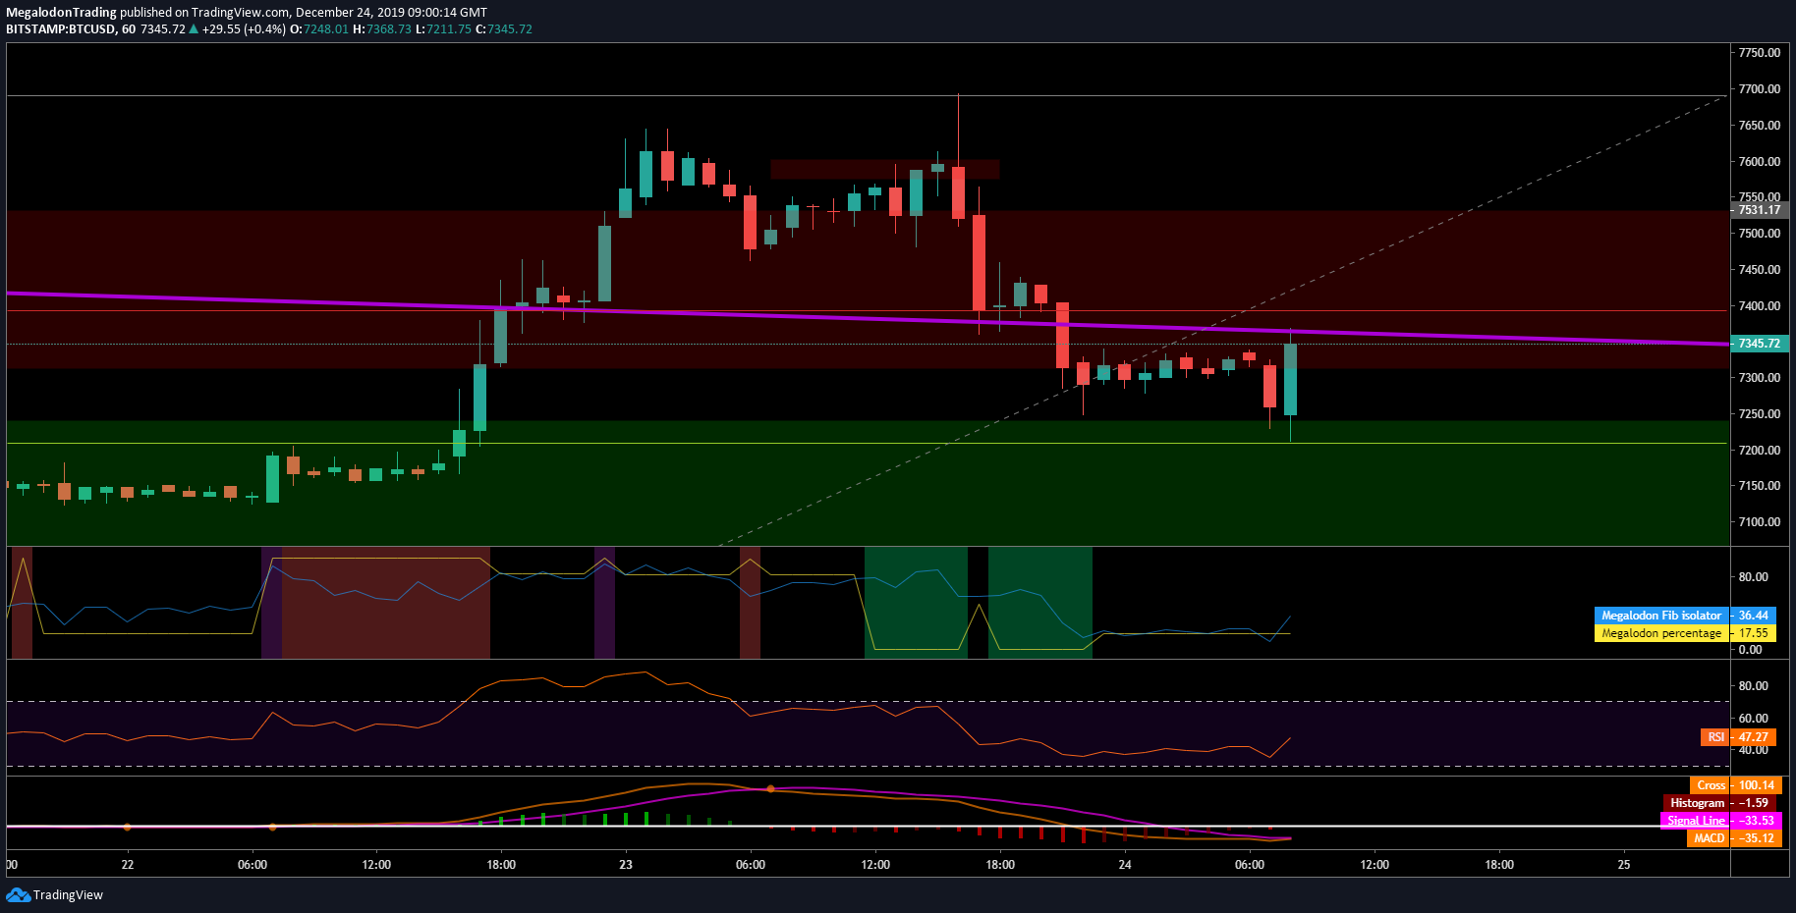The width and height of the screenshot is (1796, 913).
Task: Click the Histogram indicator label
Action: (1697, 803)
